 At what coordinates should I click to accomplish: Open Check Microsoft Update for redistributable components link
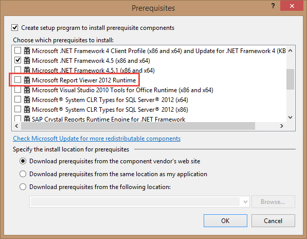pos(97,139)
